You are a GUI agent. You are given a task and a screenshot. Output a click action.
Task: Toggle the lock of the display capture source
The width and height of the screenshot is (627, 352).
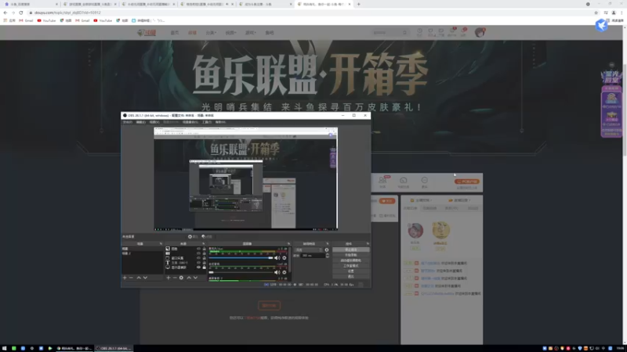click(x=204, y=268)
